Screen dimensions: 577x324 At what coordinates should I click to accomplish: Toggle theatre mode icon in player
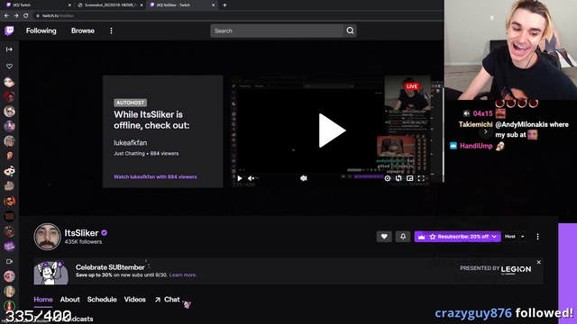click(410, 178)
